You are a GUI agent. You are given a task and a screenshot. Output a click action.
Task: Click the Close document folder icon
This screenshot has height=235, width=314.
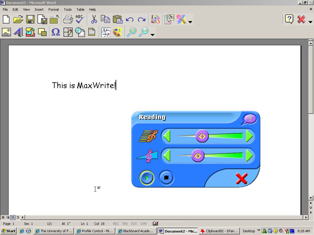click(54, 20)
